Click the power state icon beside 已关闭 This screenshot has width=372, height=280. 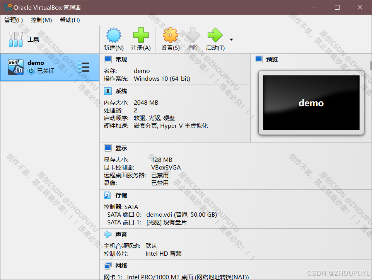31,71
